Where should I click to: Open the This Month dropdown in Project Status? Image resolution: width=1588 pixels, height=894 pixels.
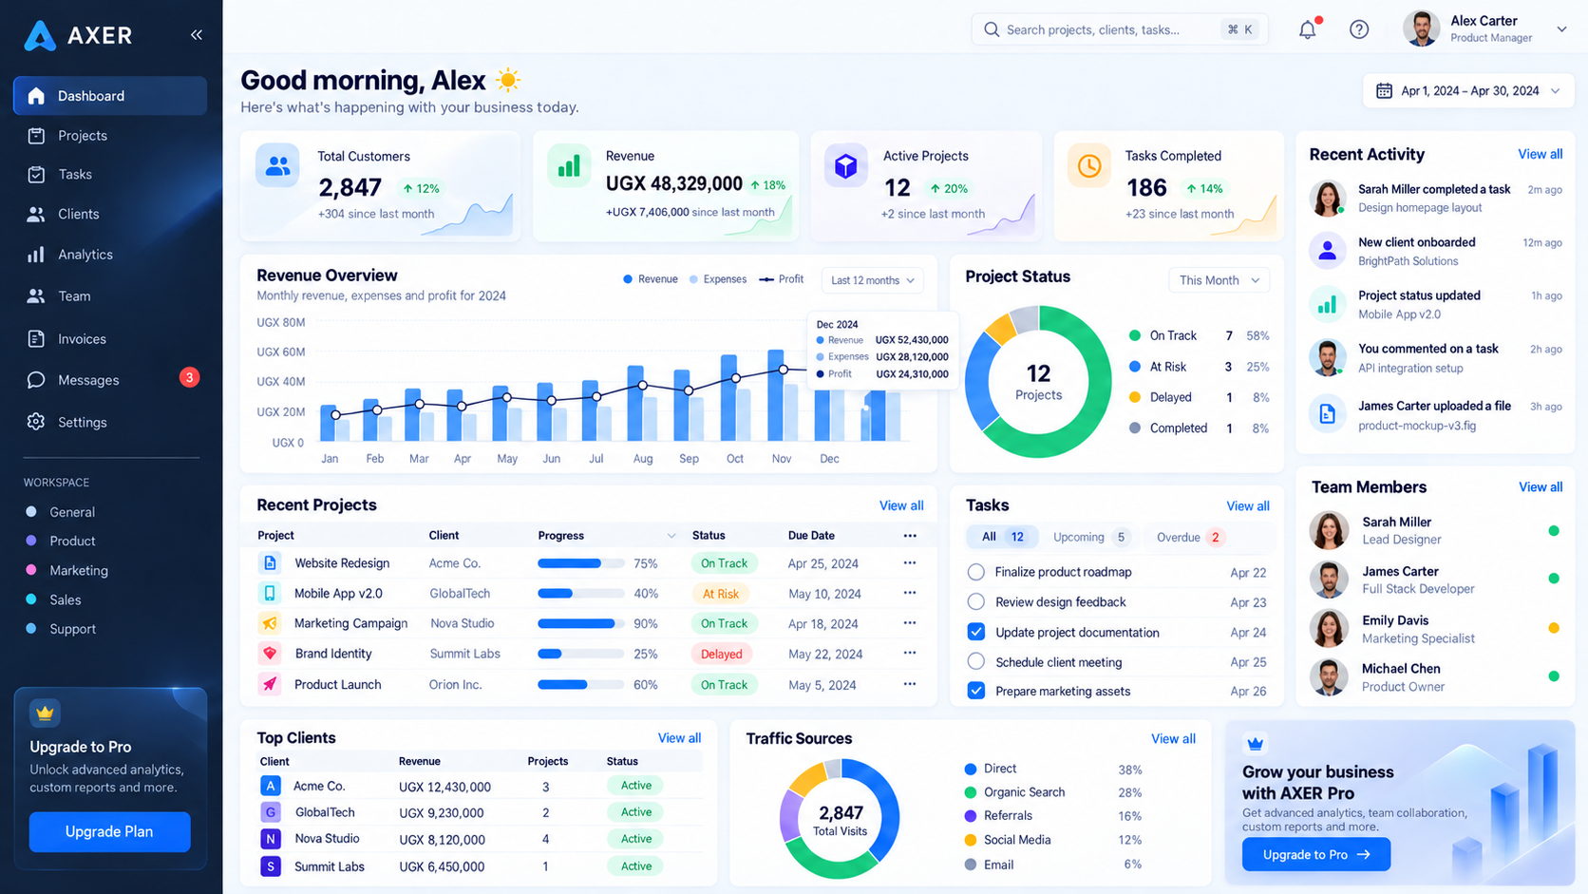(1219, 280)
